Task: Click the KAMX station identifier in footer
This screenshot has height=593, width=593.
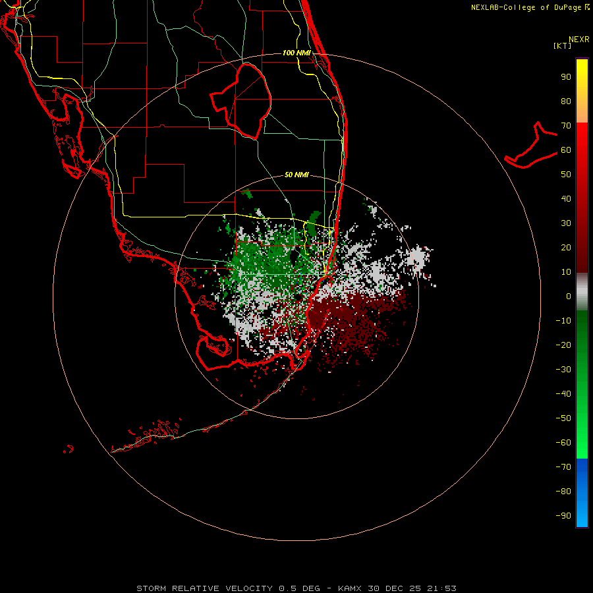Action: click(x=349, y=588)
